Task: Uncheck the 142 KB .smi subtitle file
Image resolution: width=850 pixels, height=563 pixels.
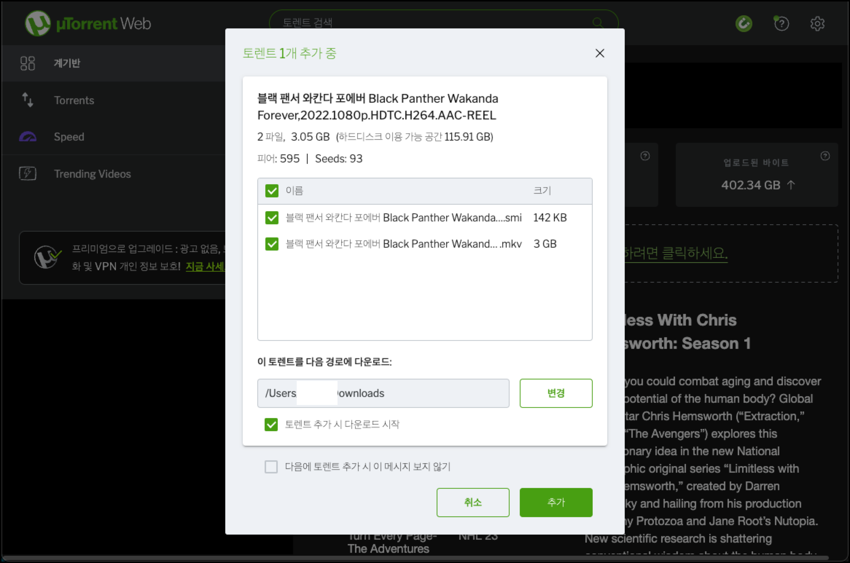Action: pos(272,217)
